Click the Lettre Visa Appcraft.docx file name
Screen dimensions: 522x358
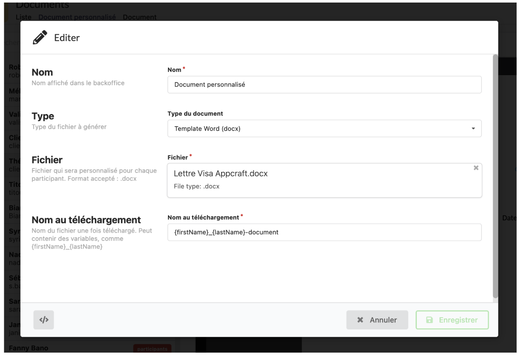[220, 174]
